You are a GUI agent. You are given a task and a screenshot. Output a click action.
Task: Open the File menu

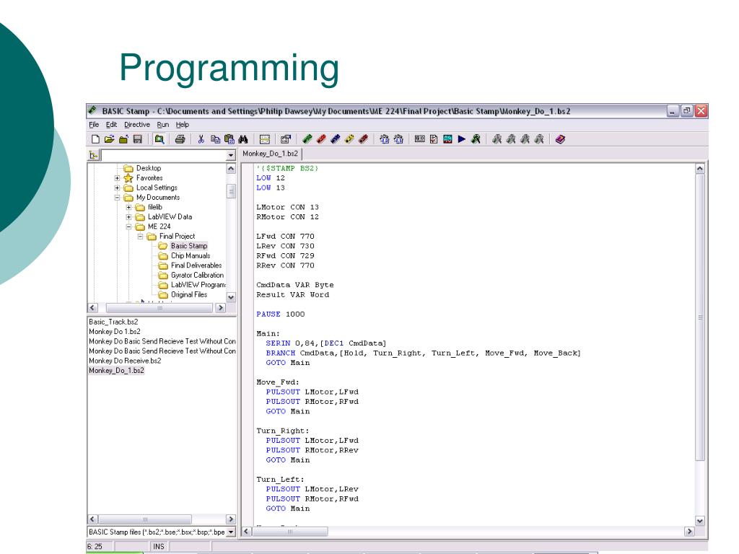[94, 124]
